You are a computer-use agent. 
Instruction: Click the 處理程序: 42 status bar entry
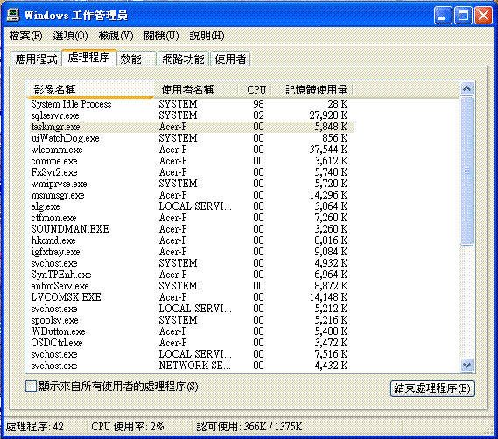35,426
